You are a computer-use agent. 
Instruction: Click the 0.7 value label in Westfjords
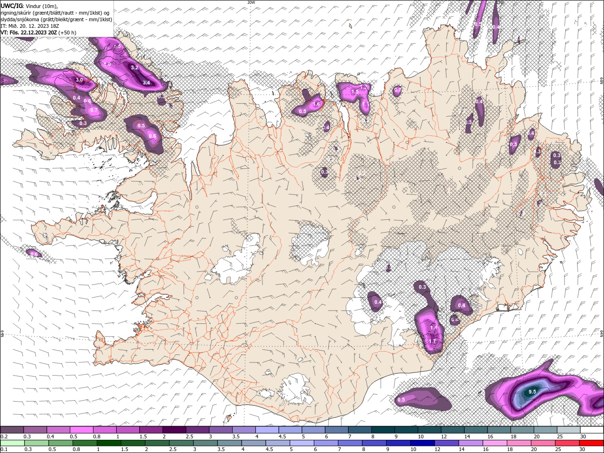(x=93, y=110)
